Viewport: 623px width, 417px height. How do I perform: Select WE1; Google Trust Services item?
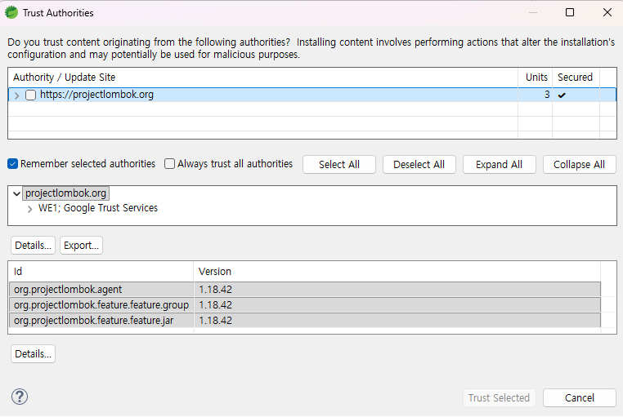click(x=98, y=208)
